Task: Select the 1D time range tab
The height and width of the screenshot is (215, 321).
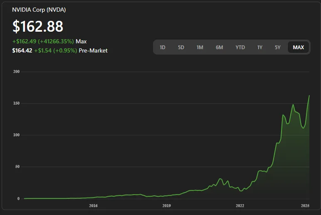Action: [163, 47]
